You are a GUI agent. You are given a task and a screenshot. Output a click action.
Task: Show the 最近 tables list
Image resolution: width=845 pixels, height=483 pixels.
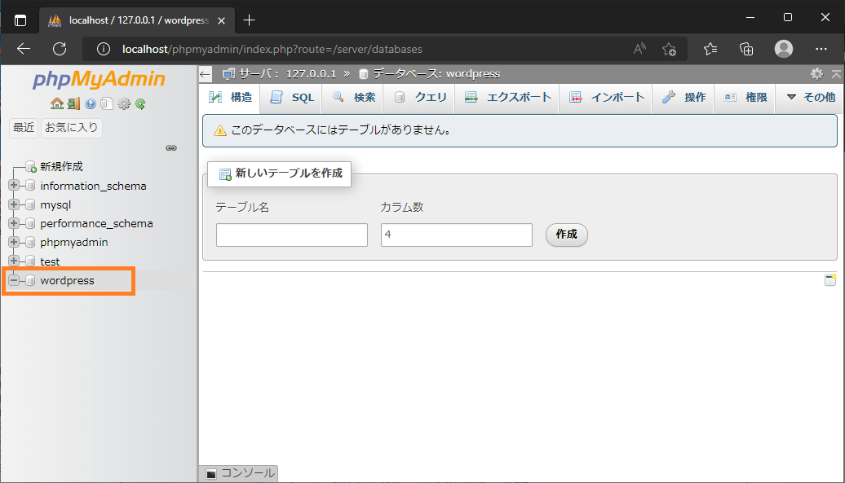[x=24, y=128]
